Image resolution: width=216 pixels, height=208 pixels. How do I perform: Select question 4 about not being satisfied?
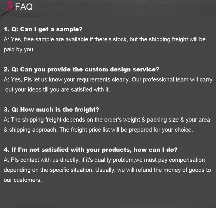(91, 150)
